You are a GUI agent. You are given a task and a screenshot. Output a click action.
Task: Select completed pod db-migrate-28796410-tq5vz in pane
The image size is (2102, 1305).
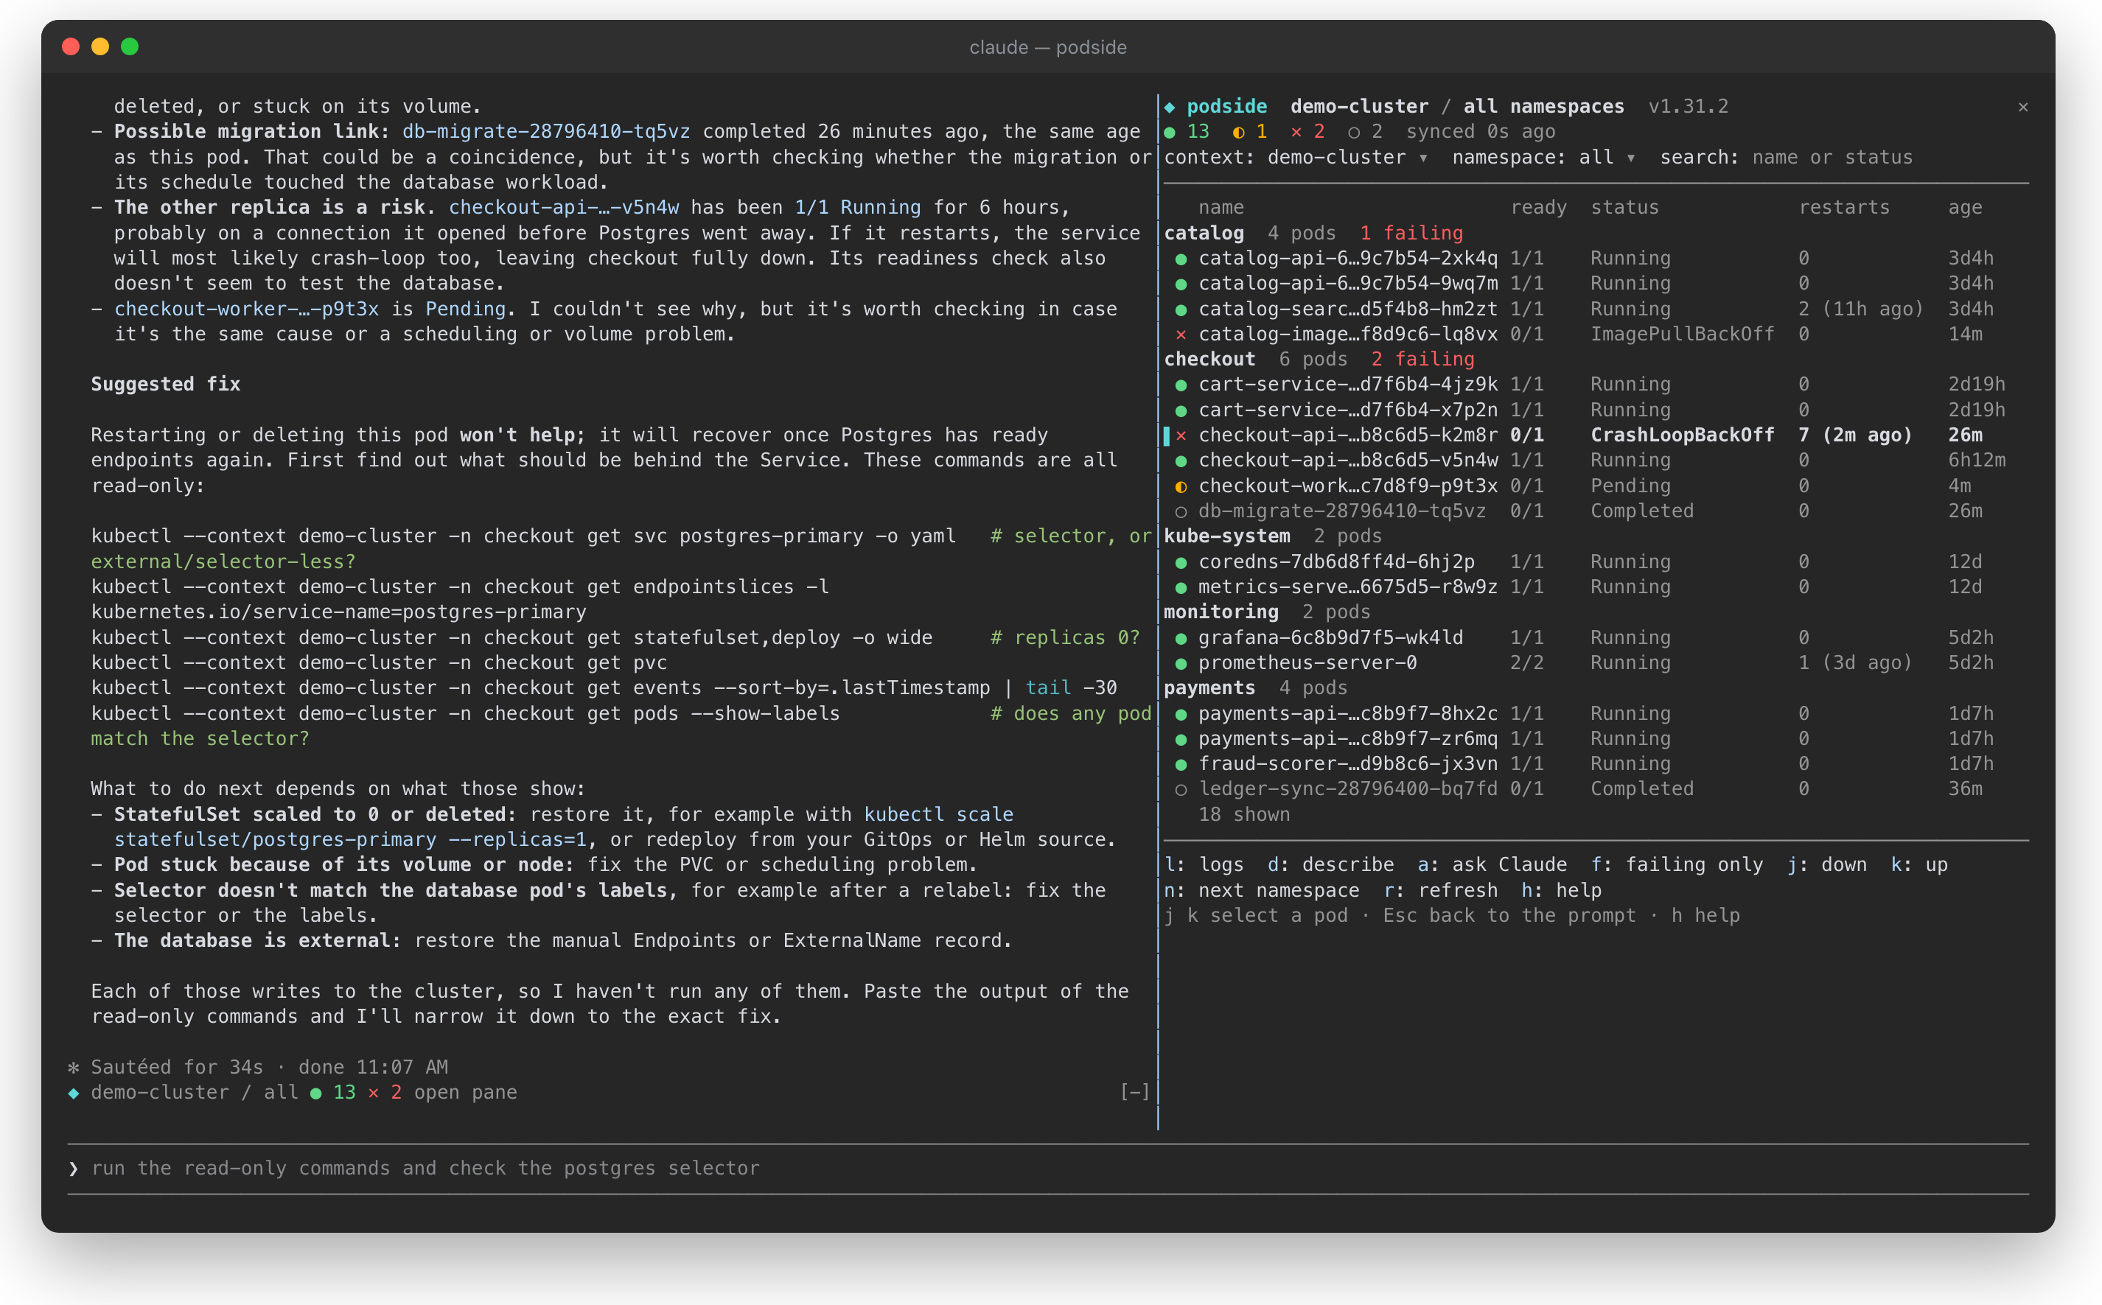pos(1595,511)
